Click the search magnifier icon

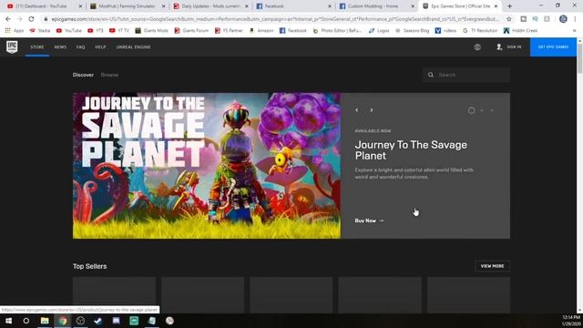tap(431, 75)
